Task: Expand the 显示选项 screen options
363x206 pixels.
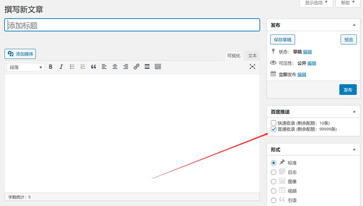Action: pyautogui.click(x=316, y=3)
